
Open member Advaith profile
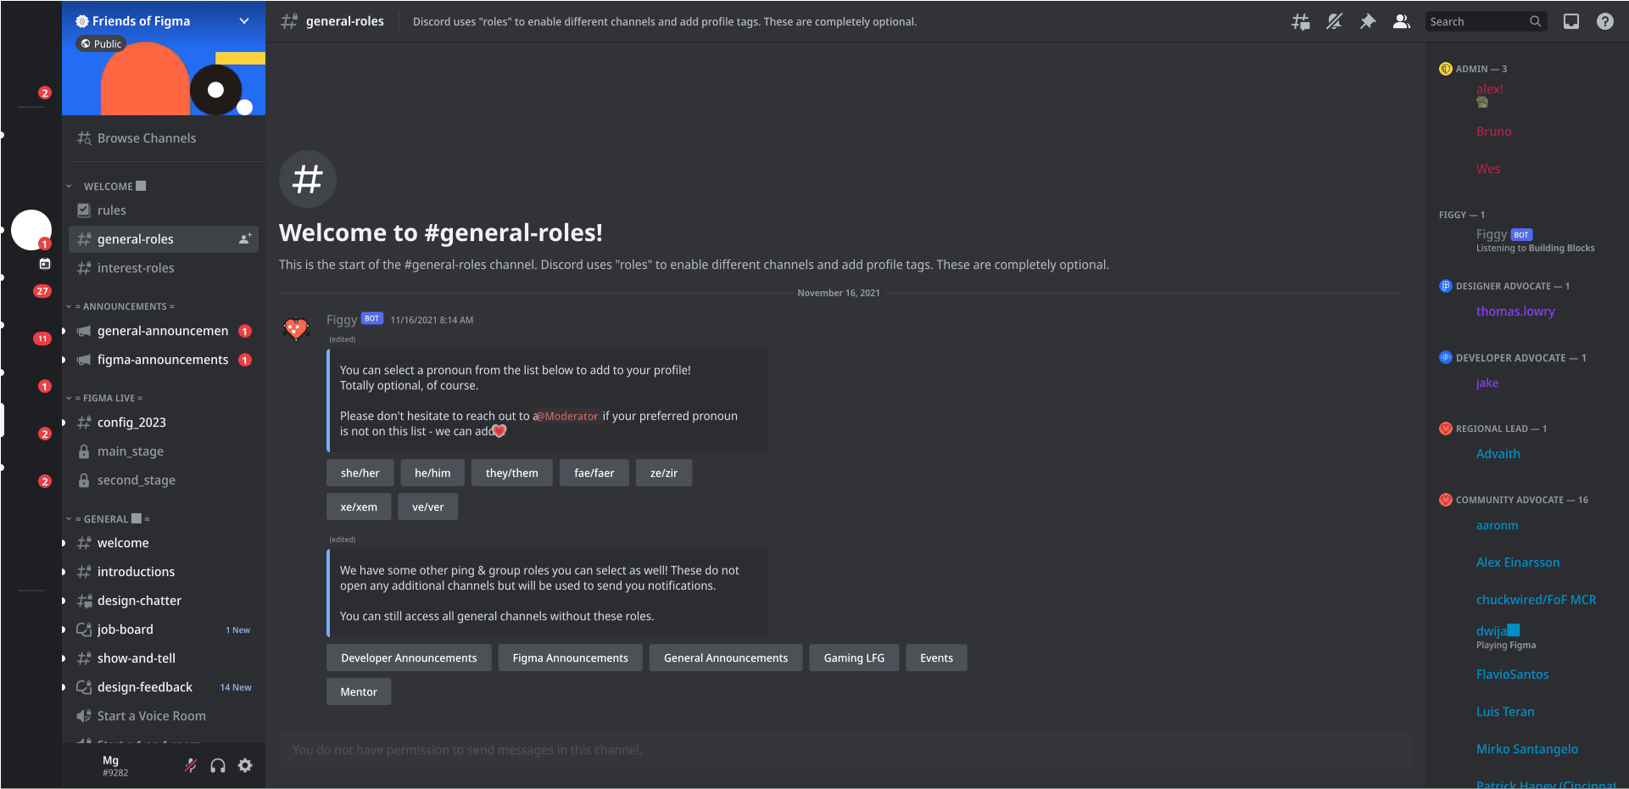point(1498,454)
